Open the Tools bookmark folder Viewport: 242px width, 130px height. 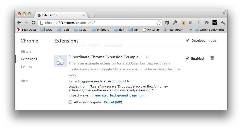click(x=63, y=30)
